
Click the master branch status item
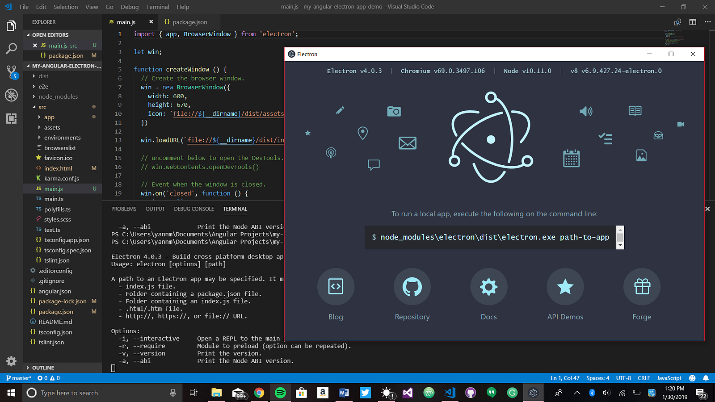pyautogui.click(x=19, y=378)
